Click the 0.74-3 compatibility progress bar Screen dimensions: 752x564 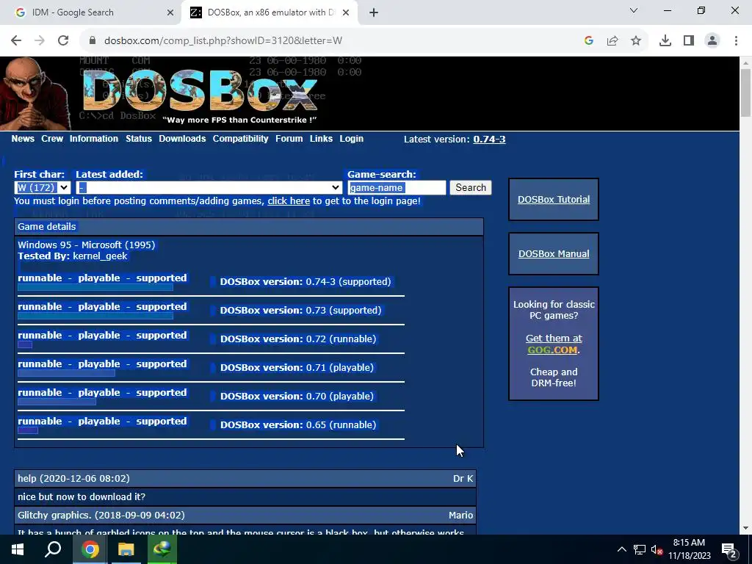(x=95, y=287)
